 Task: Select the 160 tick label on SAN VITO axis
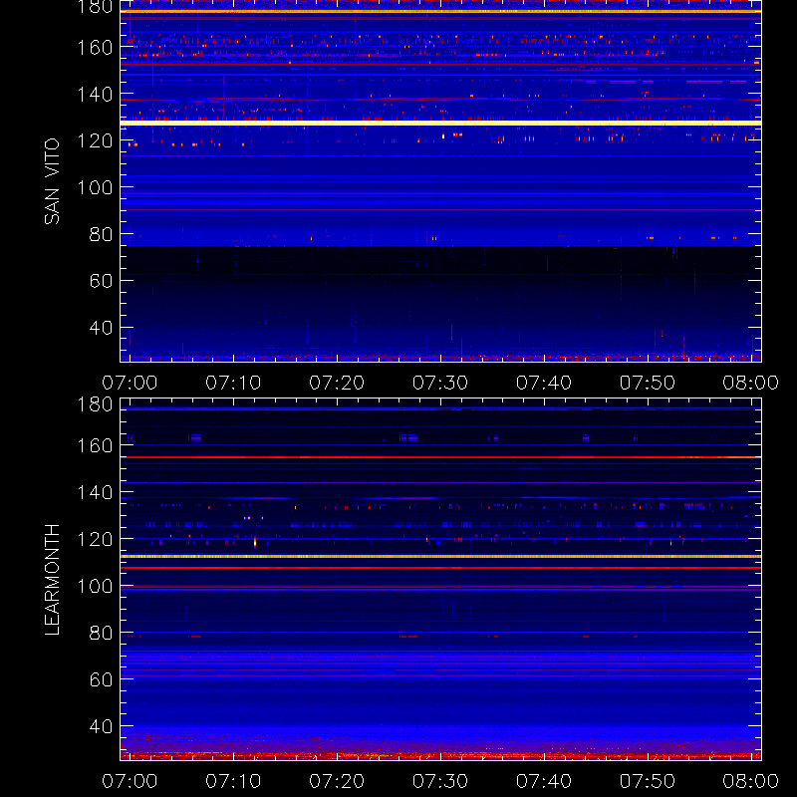coord(95,48)
